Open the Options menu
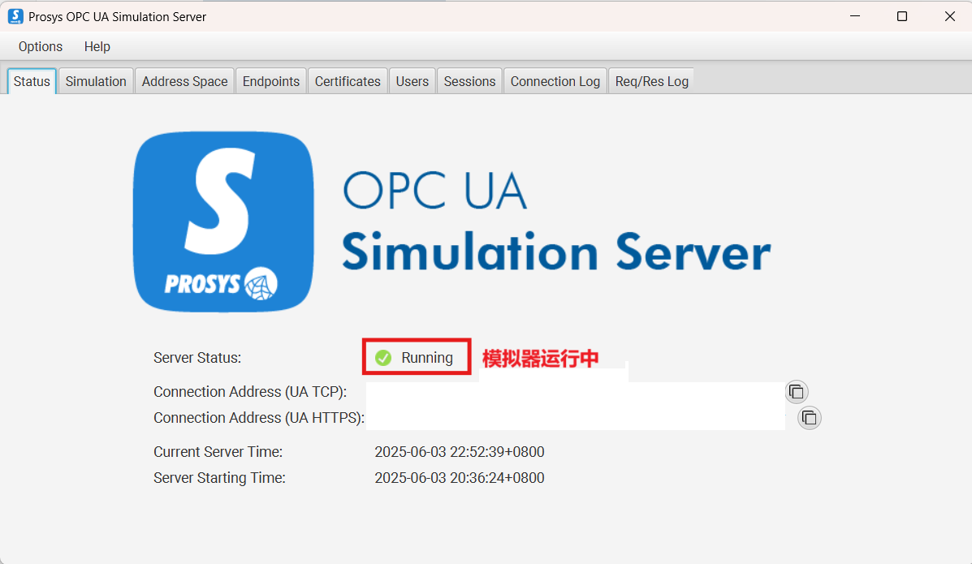The height and width of the screenshot is (564, 972). pyautogui.click(x=41, y=46)
